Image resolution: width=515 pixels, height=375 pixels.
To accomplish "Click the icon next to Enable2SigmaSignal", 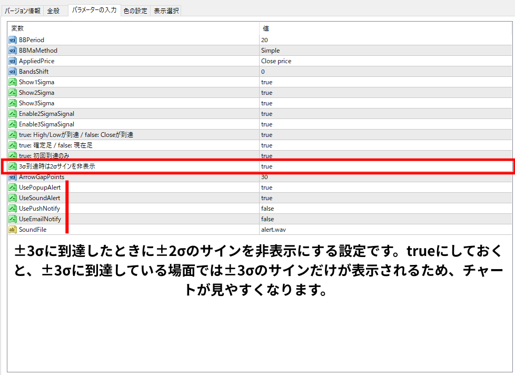I will pyautogui.click(x=13, y=114).
